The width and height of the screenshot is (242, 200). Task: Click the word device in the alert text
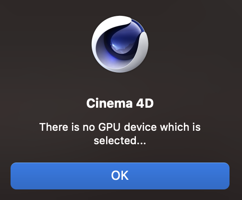(140, 127)
